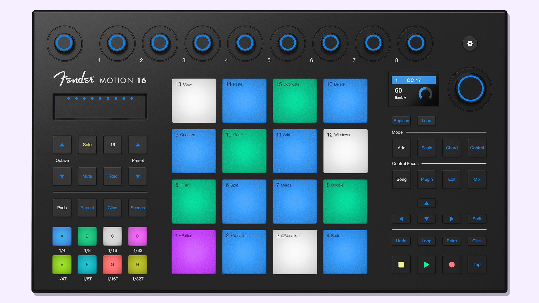Click the CC 17 display screen
The height and width of the screenshot is (303, 539).
(414, 89)
